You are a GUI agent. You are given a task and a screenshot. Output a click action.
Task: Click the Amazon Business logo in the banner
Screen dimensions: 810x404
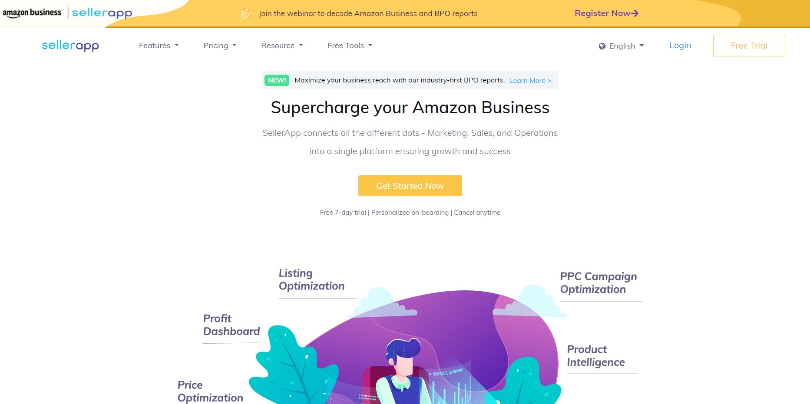(x=32, y=13)
